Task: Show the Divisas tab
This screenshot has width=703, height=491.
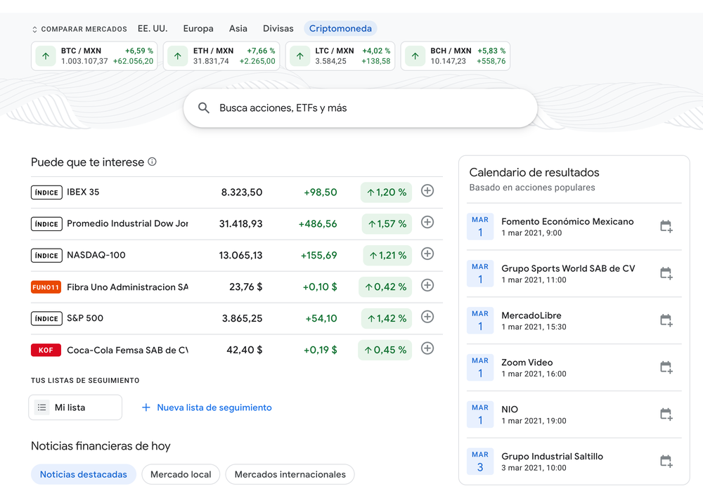Action: (278, 28)
